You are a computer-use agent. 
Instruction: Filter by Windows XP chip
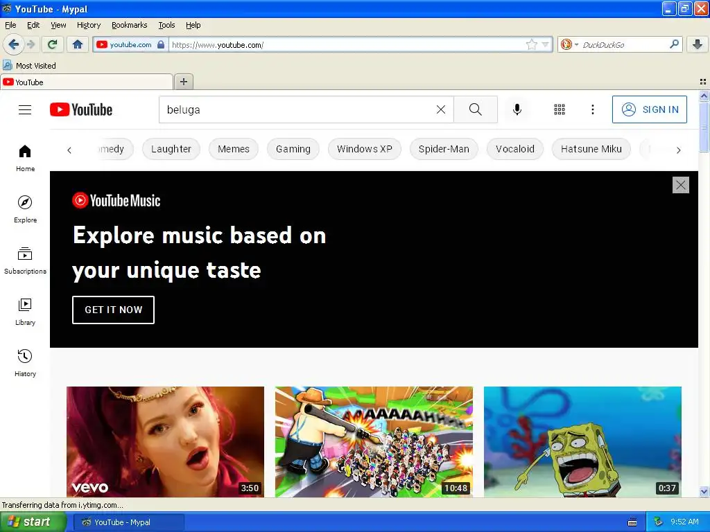(x=365, y=150)
